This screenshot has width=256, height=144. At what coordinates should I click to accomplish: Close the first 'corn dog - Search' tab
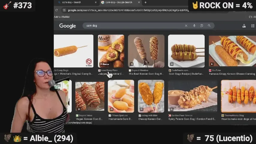click(96, 2)
